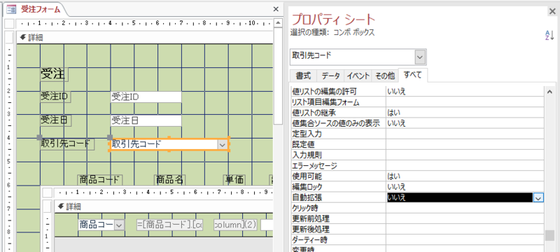Click the 受注ID text box
The width and height of the screenshot is (560, 252).
pyautogui.click(x=146, y=97)
